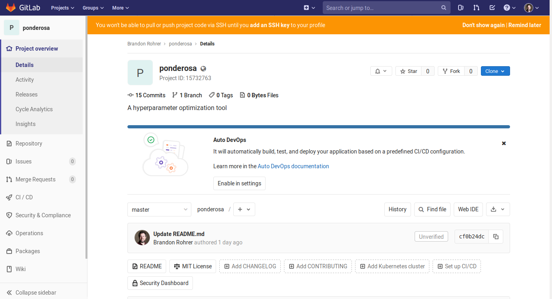Open the Update README.md commit
Image resolution: width=552 pixels, height=299 pixels.
tap(179, 234)
